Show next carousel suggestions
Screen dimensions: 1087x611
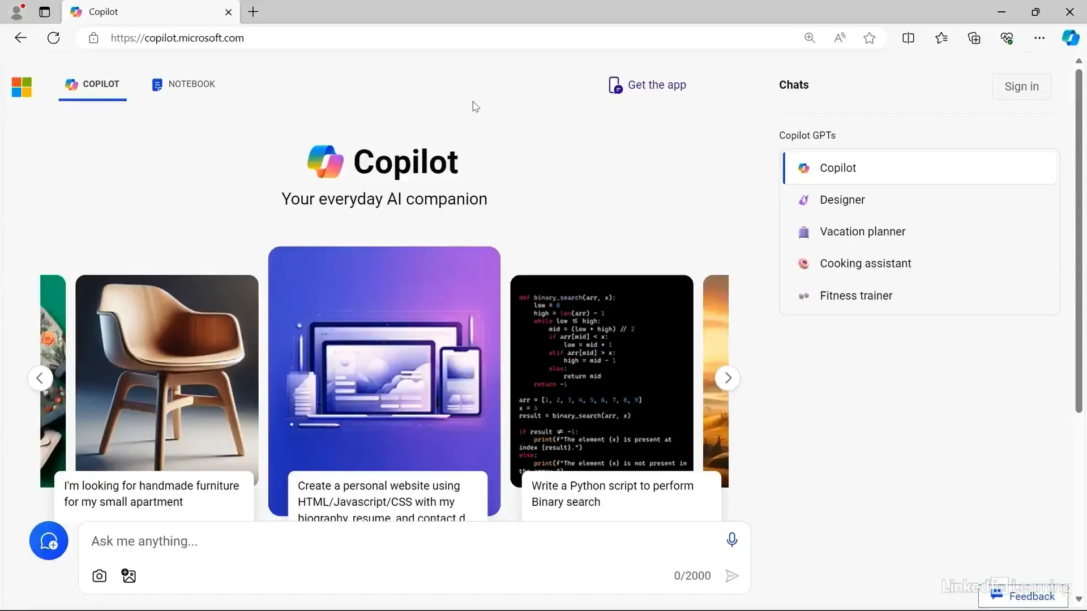coord(727,378)
